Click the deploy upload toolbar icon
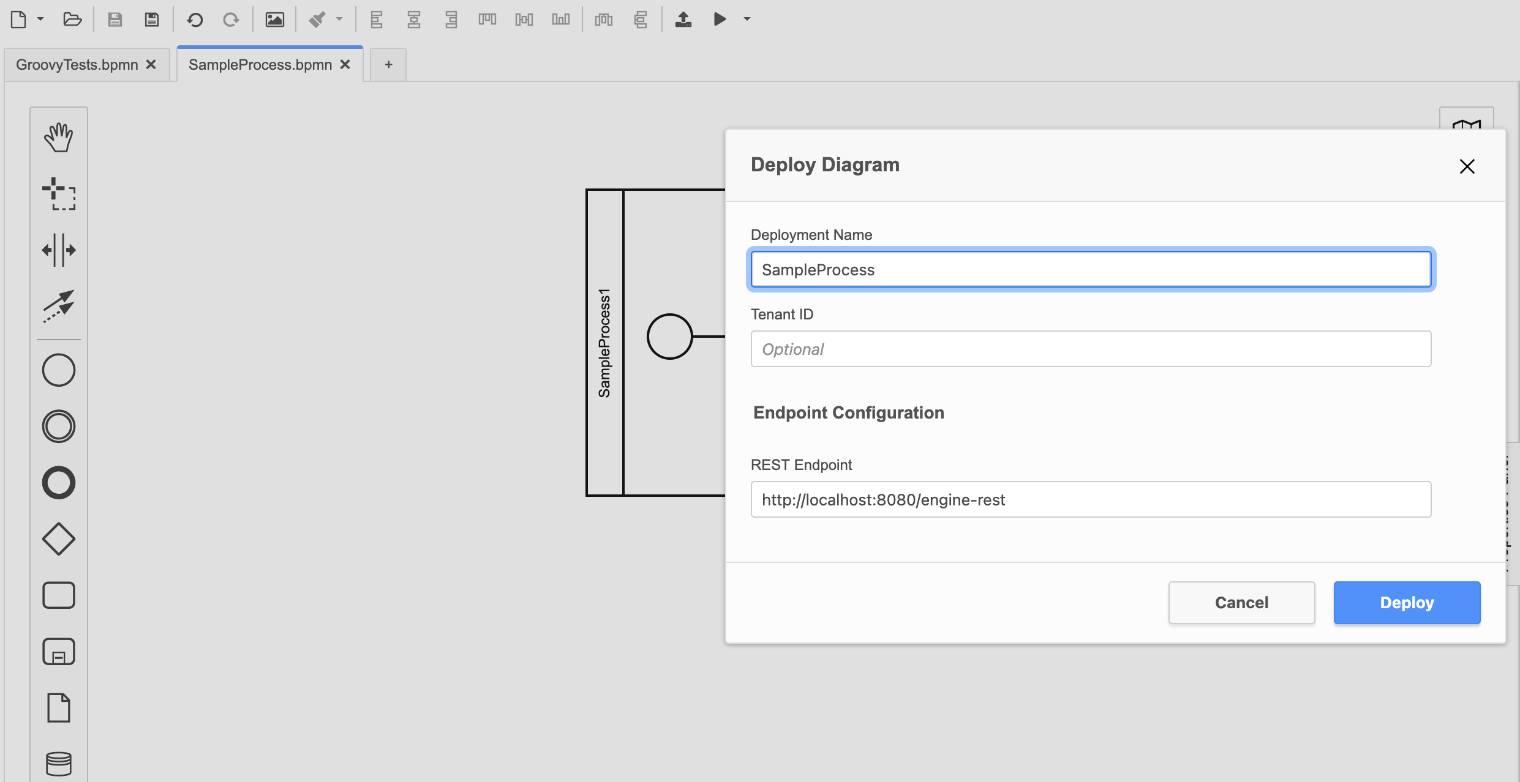Viewport: 1520px width, 782px height. tap(683, 20)
